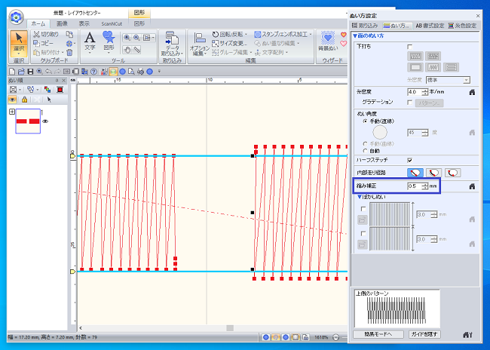Image resolution: width=490 pixels, height=350 pixels.
Task: Click the 縮み補正 value field
Action: pos(415,186)
